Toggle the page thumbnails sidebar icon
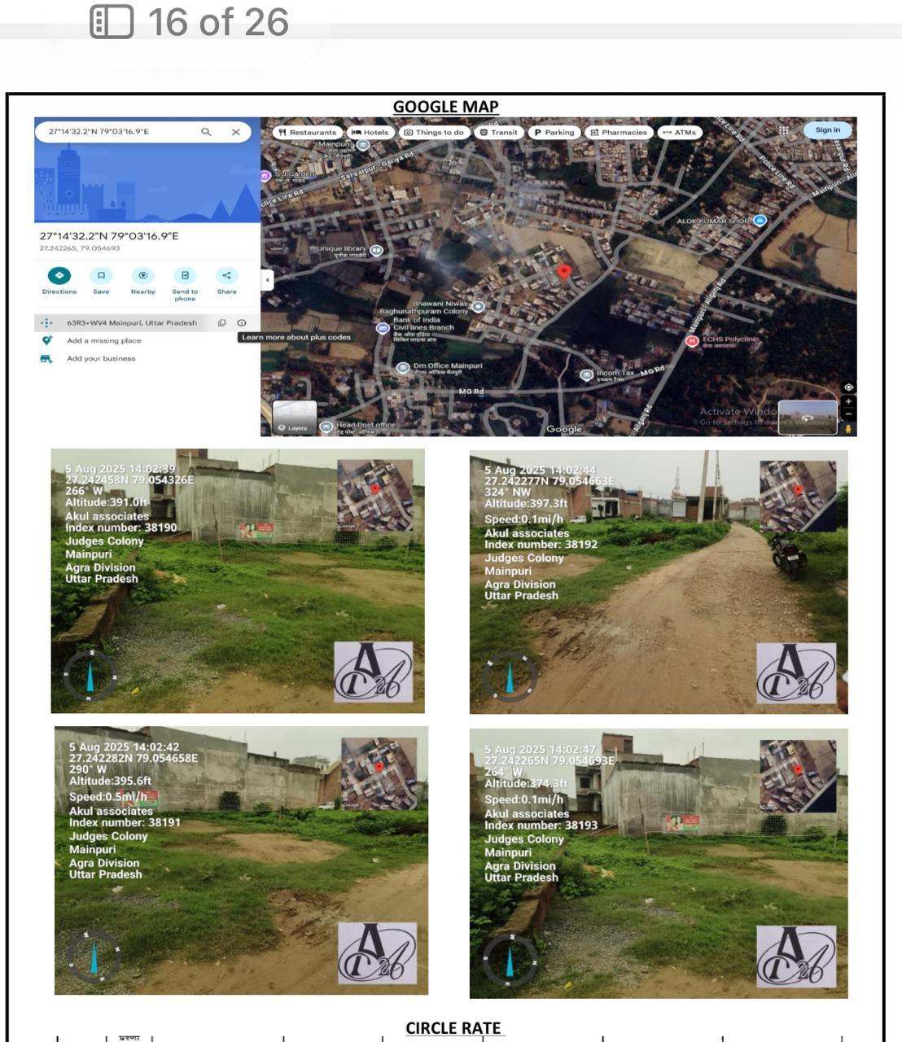The height and width of the screenshot is (1042, 902). [x=112, y=22]
